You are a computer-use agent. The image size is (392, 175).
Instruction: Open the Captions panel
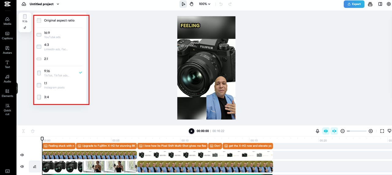[7, 36]
